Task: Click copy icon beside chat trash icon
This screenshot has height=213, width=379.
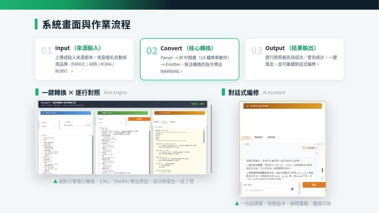Action: (322, 144)
